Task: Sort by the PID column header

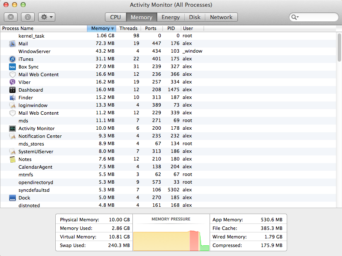Action: [171, 28]
